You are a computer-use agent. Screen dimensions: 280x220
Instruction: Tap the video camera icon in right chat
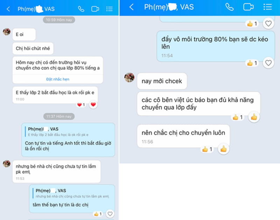[x=248, y=7]
